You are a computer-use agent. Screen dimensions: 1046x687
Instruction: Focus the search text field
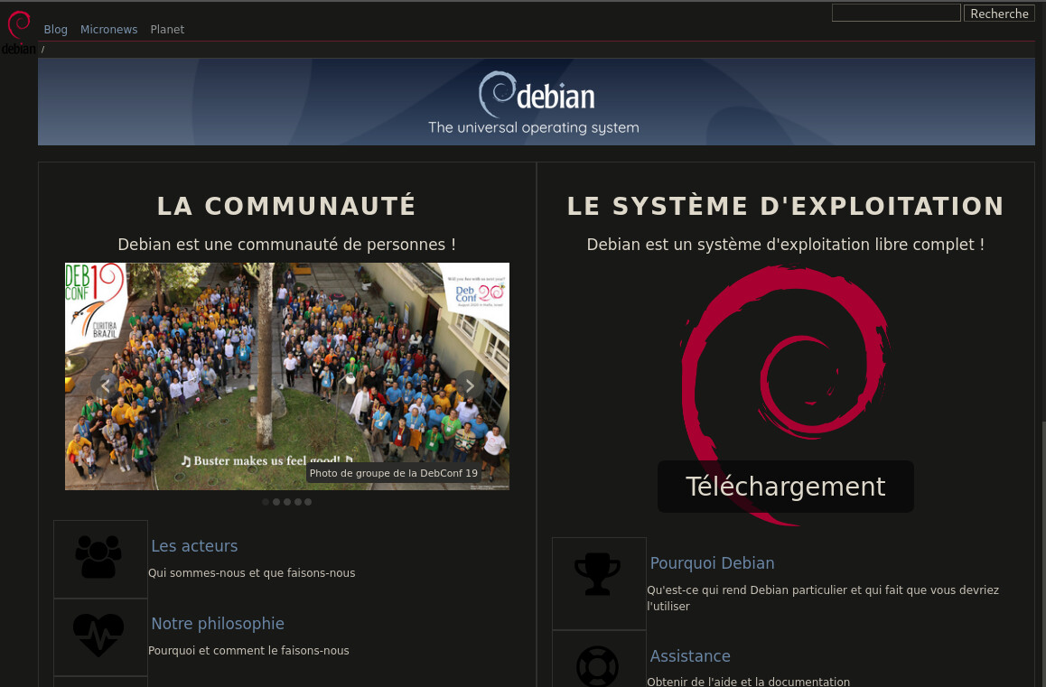(896, 13)
